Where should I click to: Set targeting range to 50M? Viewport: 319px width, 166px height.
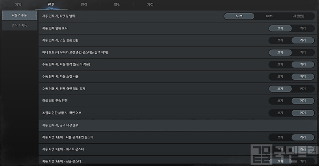point(239,16)
